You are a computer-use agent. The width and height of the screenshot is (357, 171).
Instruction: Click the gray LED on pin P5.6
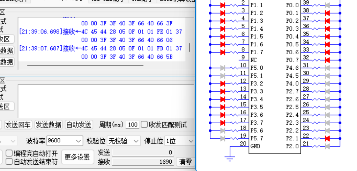(223, 131)
